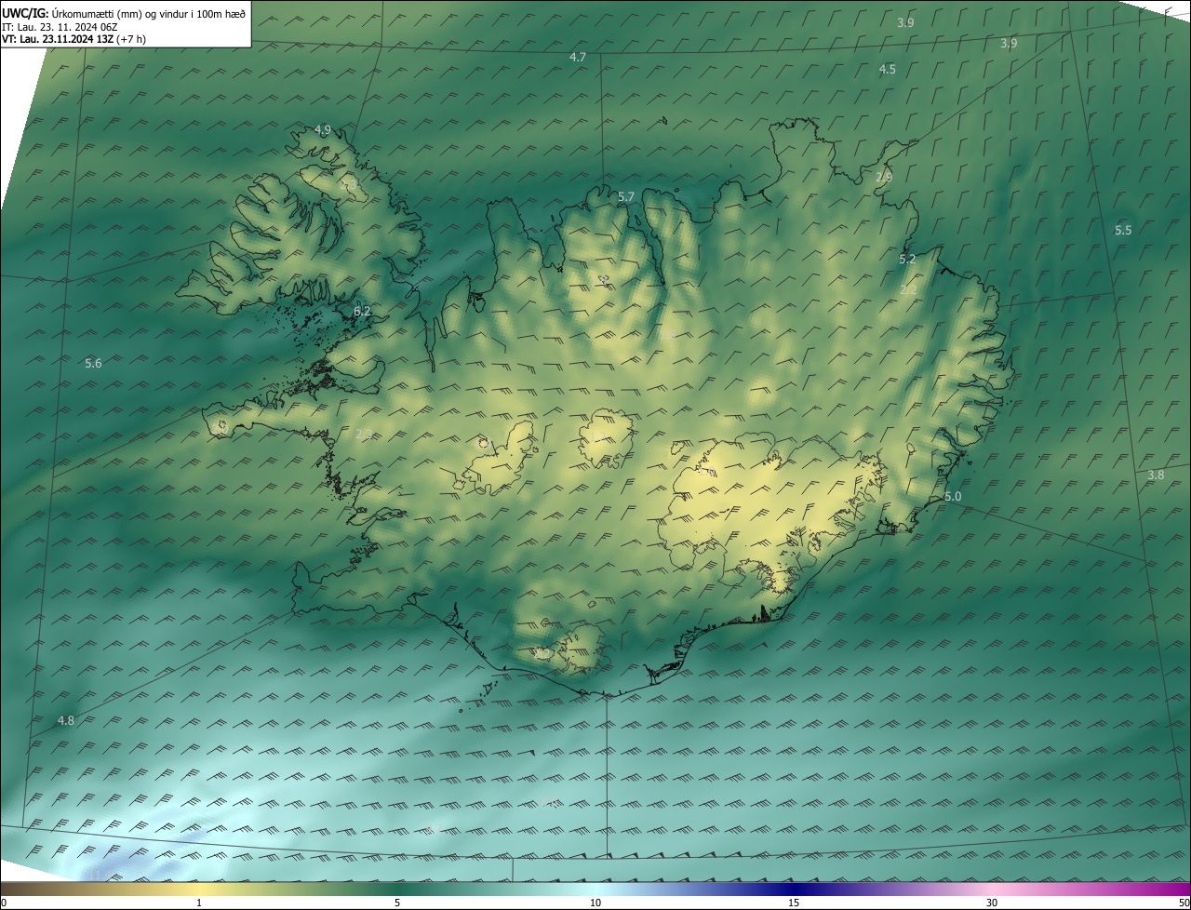Click the 1 tick on the color scale
1191x910 pixels.
click(x=199, y=903)
